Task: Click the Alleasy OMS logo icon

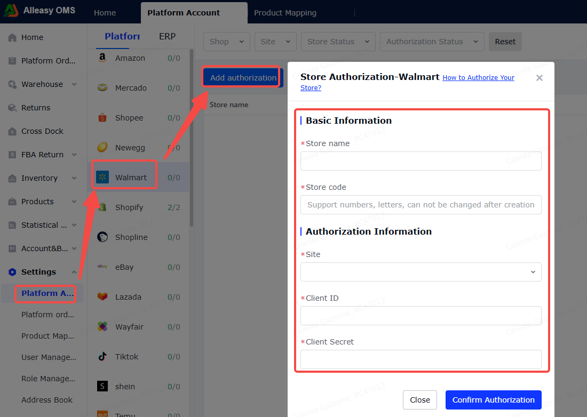Action: click(11, 11)
